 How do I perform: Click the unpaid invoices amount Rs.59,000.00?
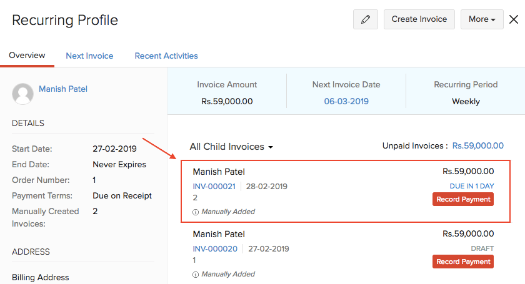[x=478, y=146]
